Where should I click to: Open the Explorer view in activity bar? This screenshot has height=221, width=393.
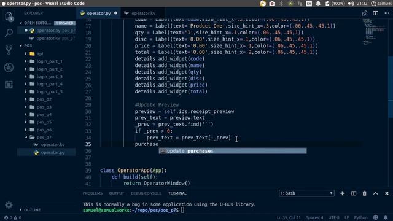point(9,17)
